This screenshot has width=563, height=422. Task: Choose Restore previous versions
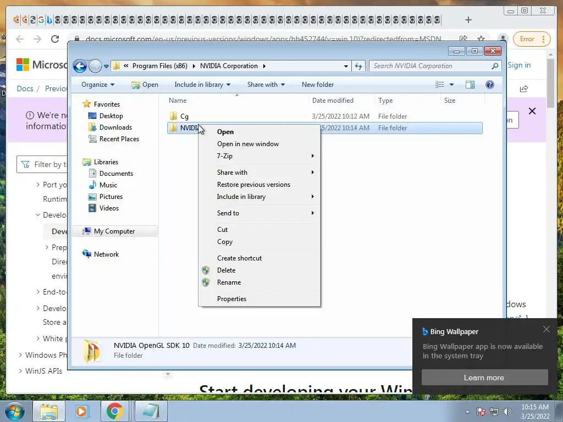(260, 185)
